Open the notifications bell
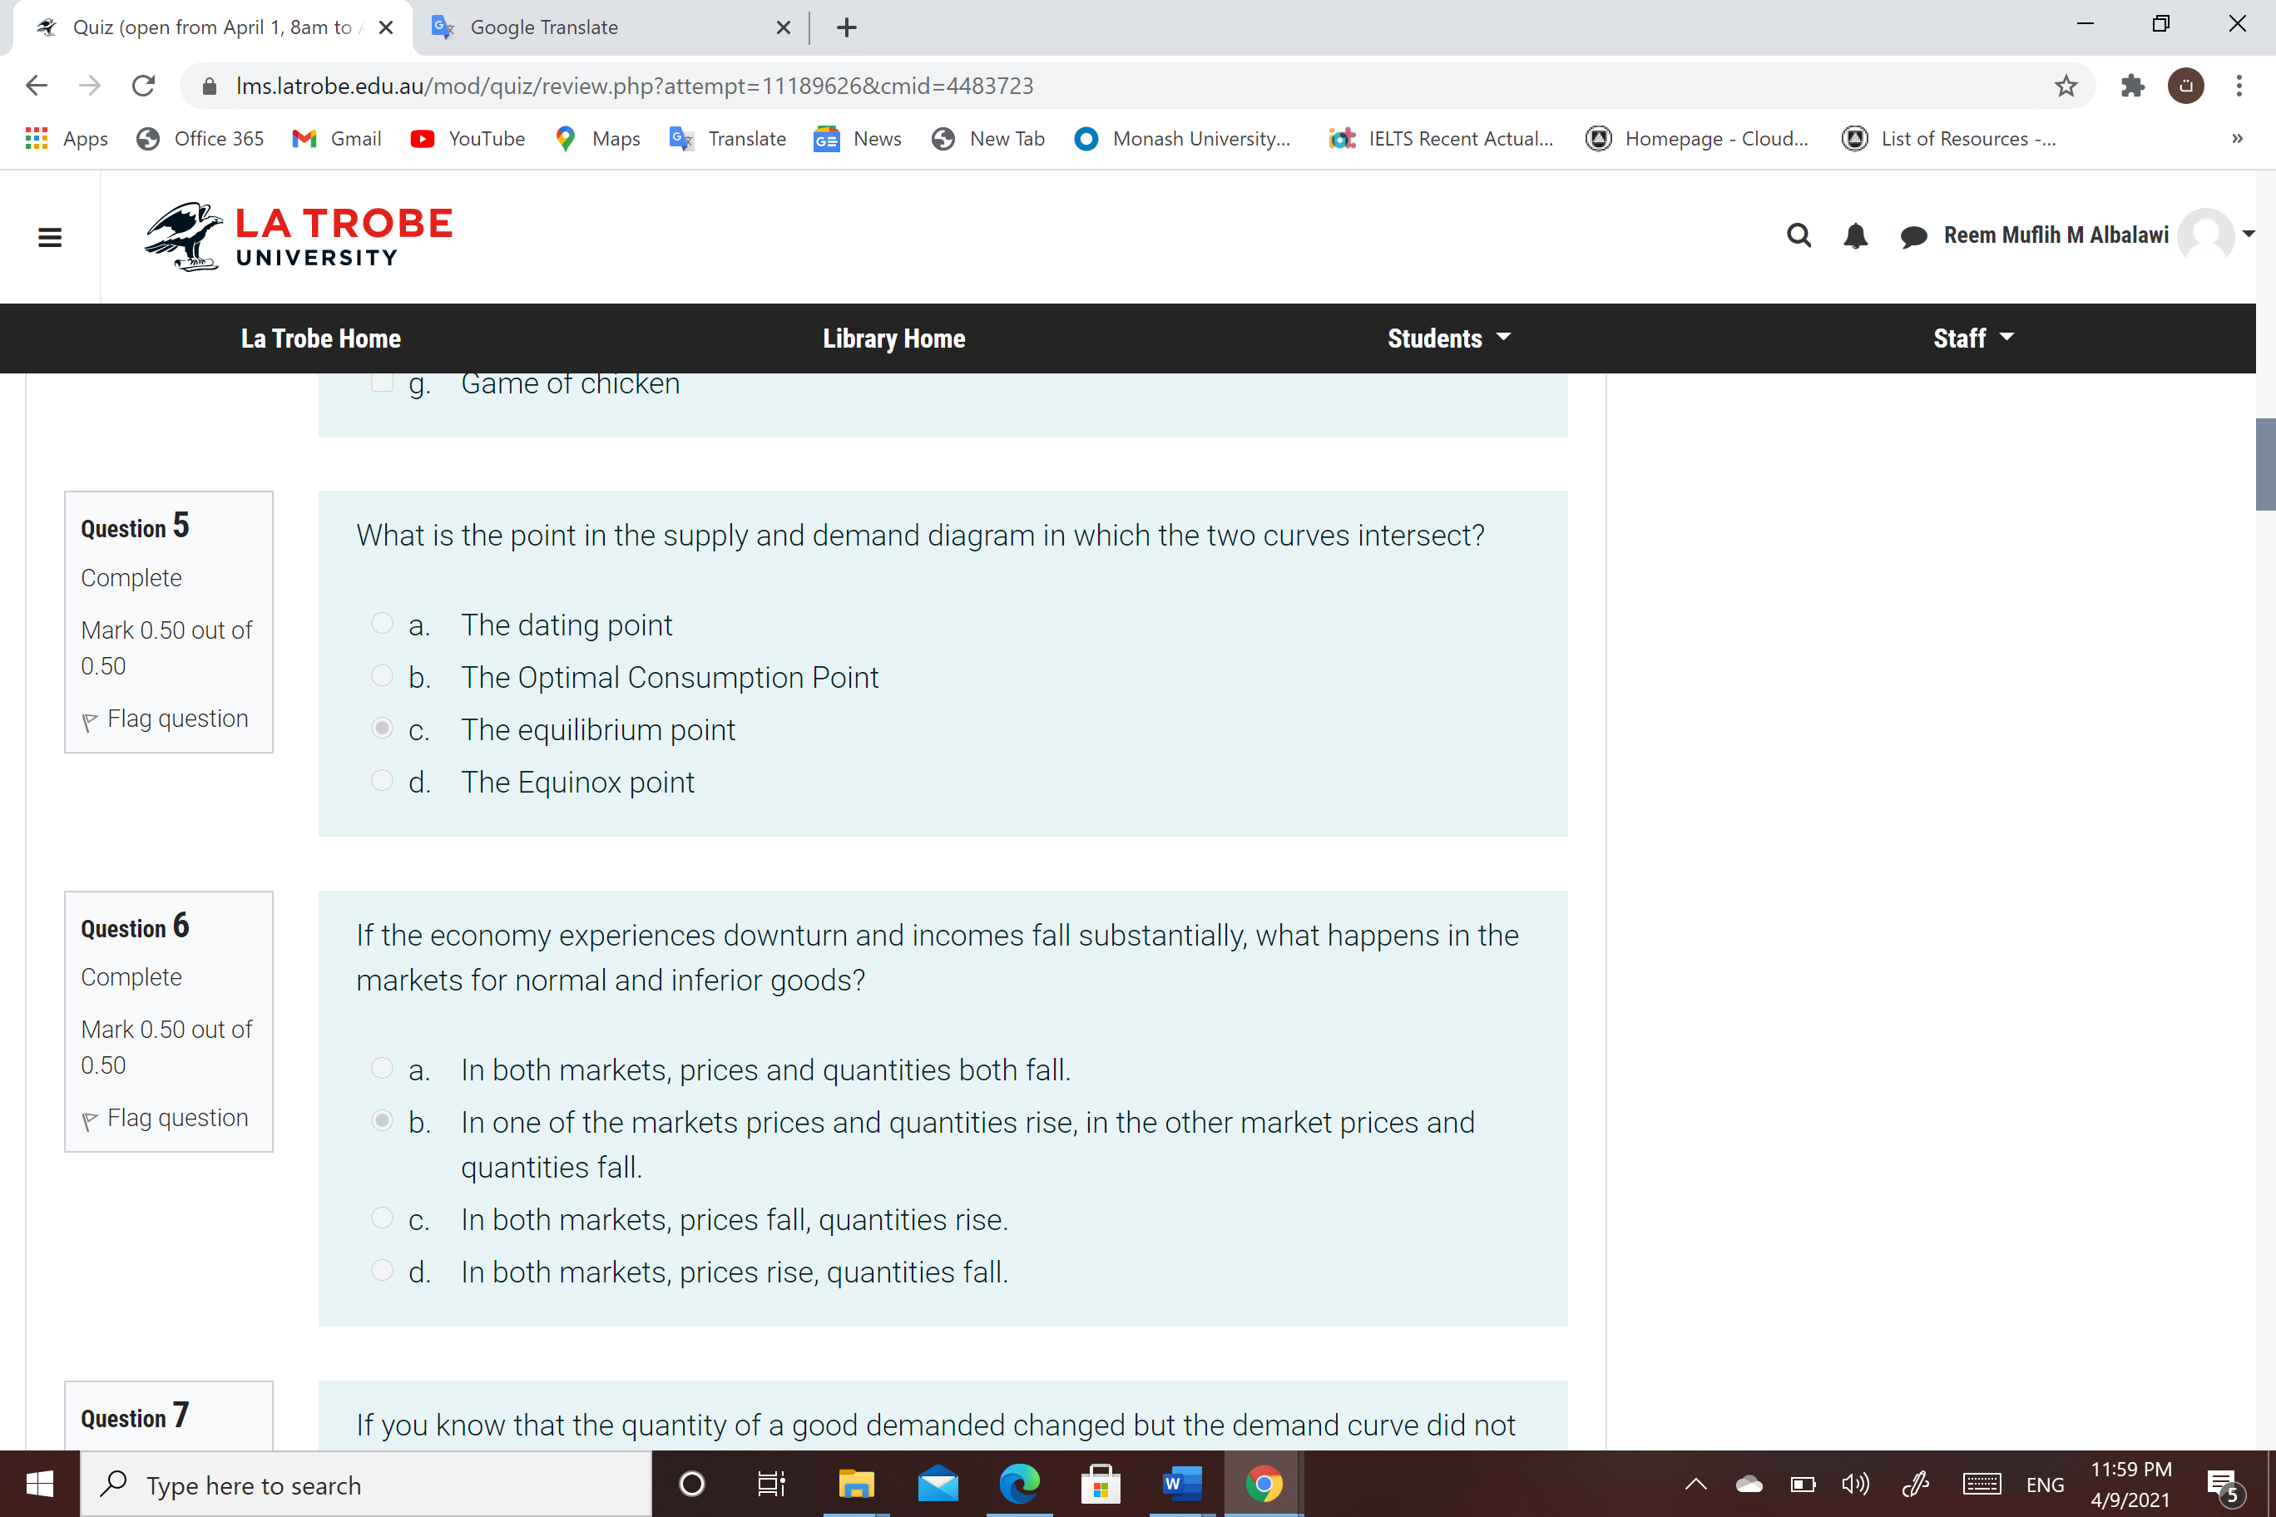 (x=1855, y=235)
